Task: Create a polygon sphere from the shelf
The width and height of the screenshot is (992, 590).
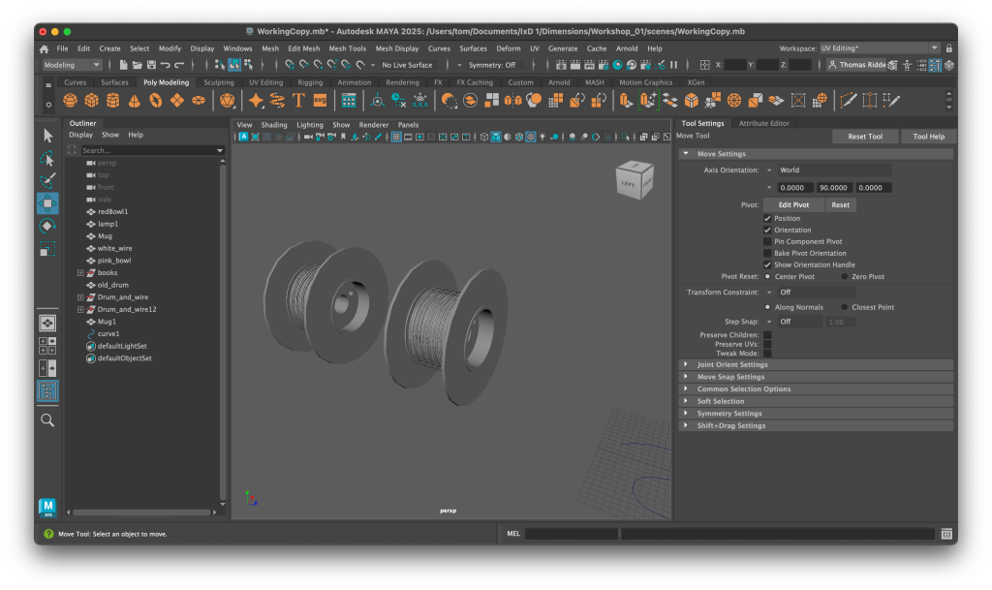Action: 71,100
